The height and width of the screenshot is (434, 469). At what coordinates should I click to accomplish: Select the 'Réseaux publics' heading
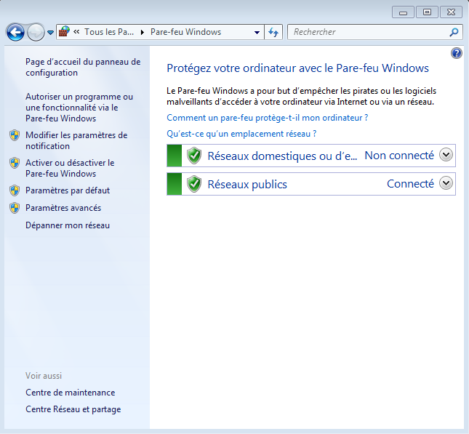point(247,185)
